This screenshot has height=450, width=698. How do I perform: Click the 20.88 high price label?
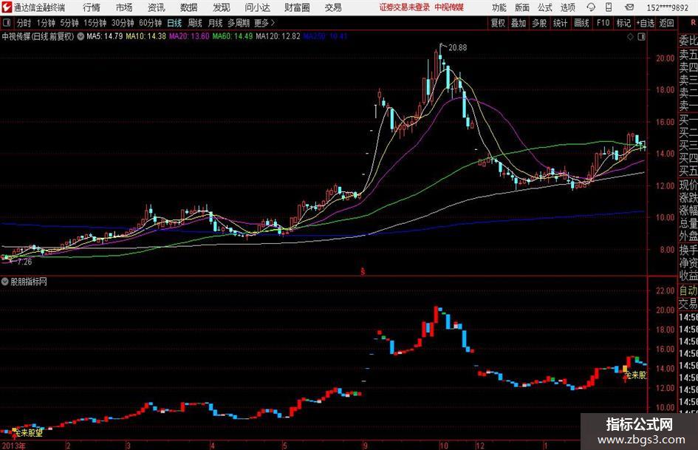[x=458, y=47]
